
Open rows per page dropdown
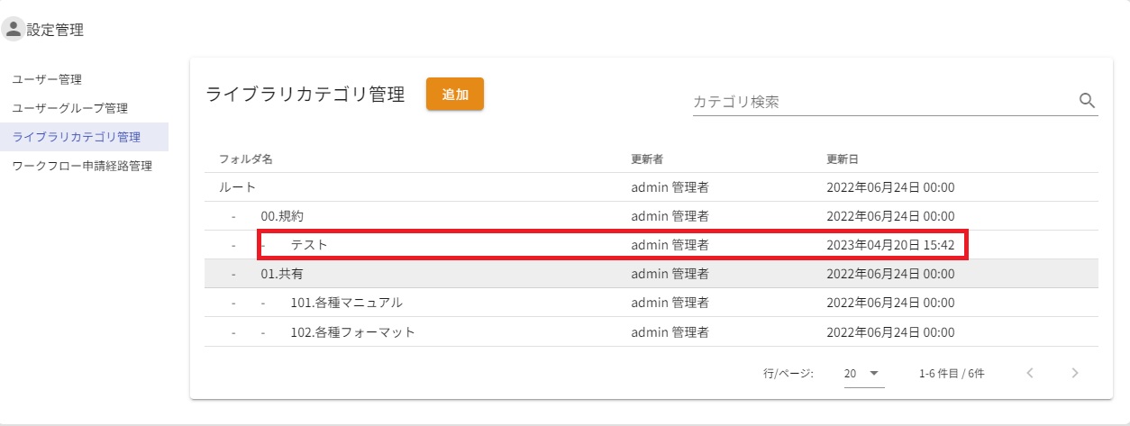(863, 373)
